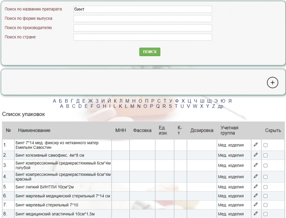Tick hide checkbox for row 1
The height and width of the screenshot is (218, 286).
tap(265, 145)
